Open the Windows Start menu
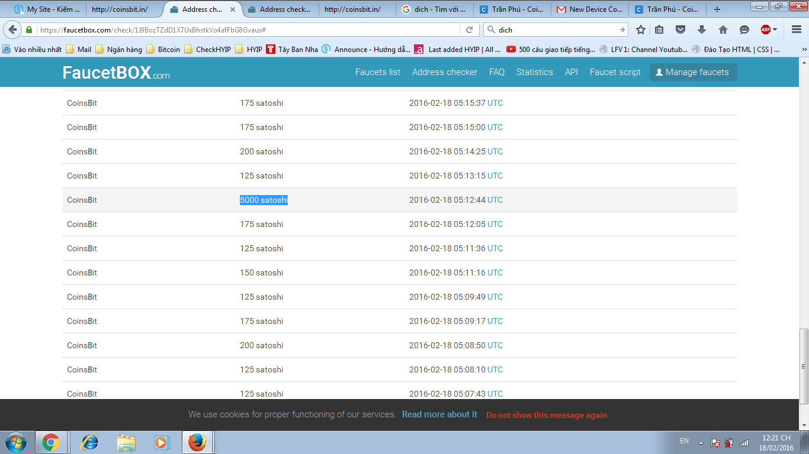This screenshot has width=809, height=454. pos(16,442)
